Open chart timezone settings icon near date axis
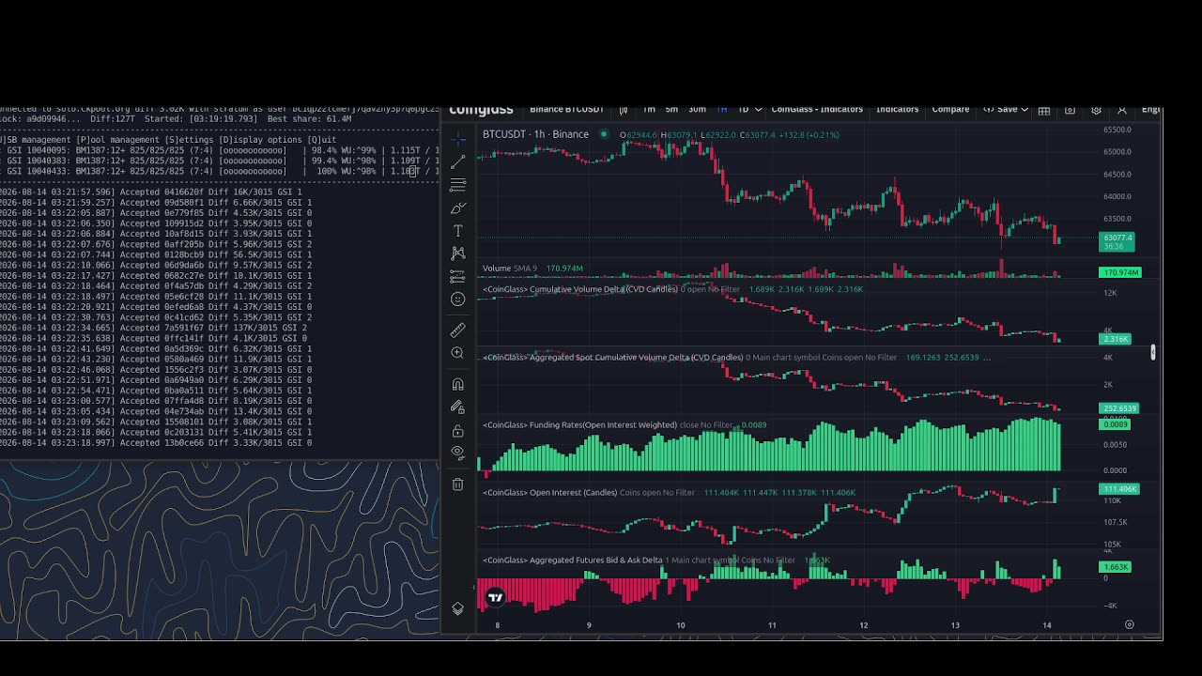This screenshot has height=676, width=1202. coord(1129,624)
